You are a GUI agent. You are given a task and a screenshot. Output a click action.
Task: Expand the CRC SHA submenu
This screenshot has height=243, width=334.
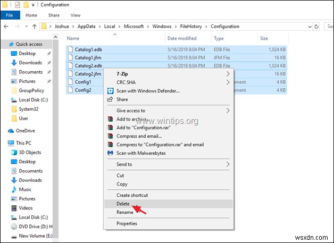pyautogui.click(x=228, y=82)
